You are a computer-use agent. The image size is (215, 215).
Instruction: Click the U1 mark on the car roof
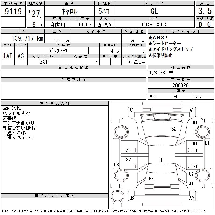pyautogui.click(x=161, y=160)
